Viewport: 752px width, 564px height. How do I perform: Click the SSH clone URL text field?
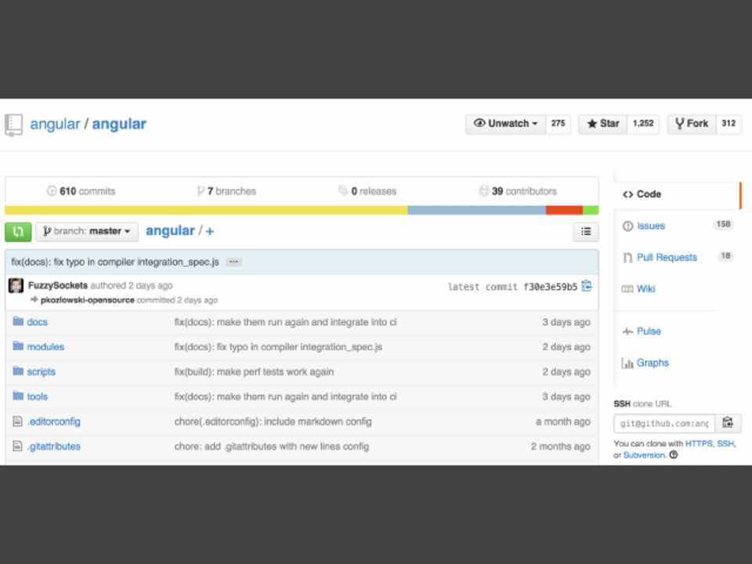pos(663,424)
